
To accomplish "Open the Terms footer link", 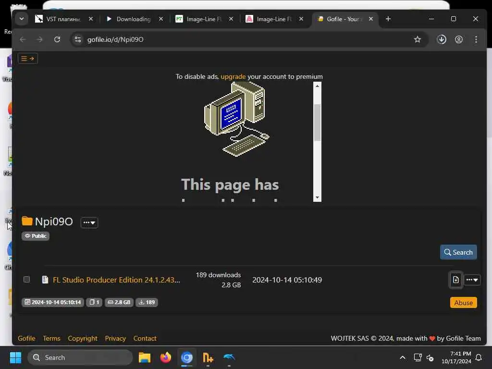I will coord(51,338).
